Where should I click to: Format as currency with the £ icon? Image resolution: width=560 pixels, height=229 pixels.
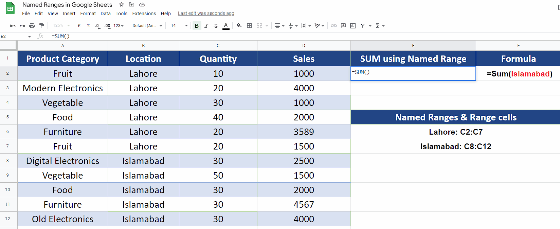tap(79, 26)
